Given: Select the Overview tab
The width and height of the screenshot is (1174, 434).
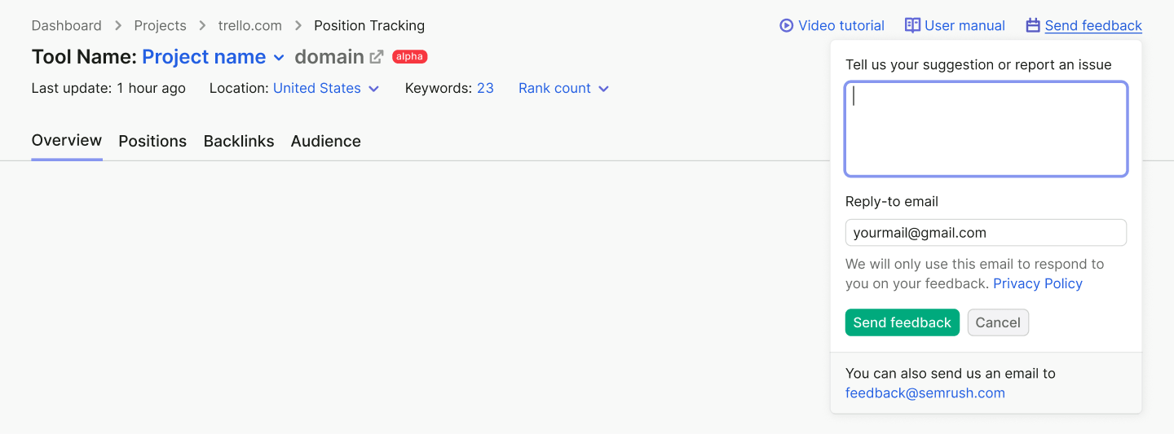Looking at the screenshot, I should click(x=67, y=140).
